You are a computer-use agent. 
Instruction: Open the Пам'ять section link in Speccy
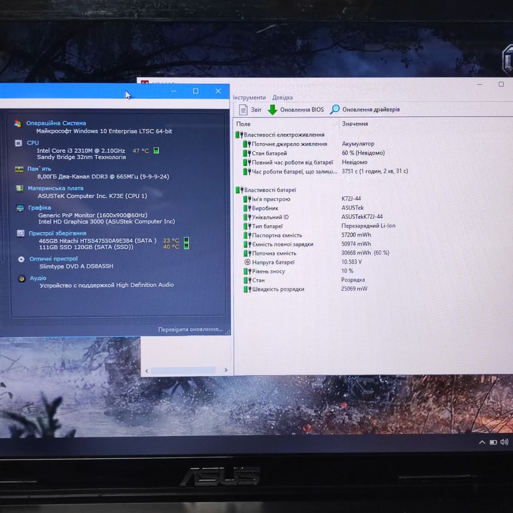39,169
